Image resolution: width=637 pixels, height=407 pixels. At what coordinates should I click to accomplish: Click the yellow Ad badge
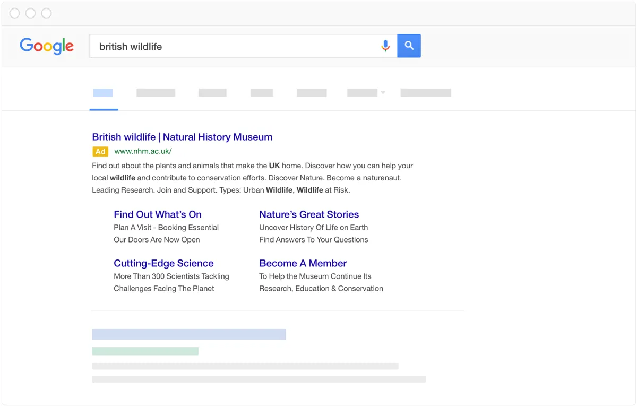[100, 151]
